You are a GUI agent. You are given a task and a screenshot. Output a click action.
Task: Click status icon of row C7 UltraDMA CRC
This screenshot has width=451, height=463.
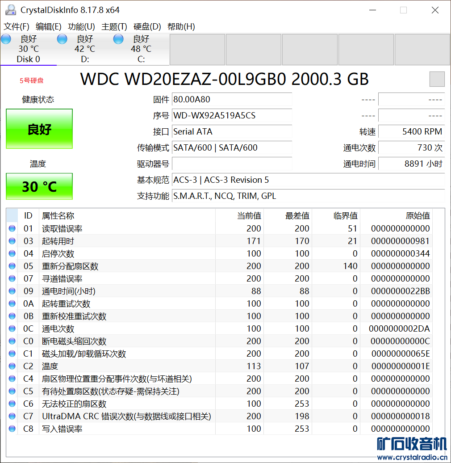[x=12, y=416]
